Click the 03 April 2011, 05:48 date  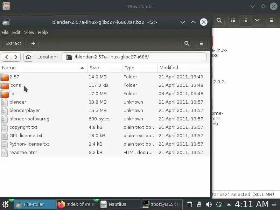point(181,94)
